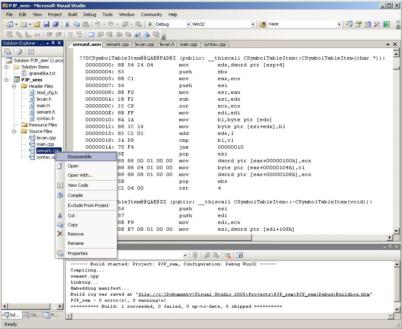Viewport: 402px width, 329px height.
Task: Click the Save All icon
Action: click(x=56, y=24)
